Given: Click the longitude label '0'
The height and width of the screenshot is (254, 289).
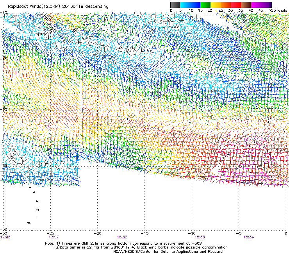Looking at the screenshot, I should pyautogui.click(x=286, y=233).
